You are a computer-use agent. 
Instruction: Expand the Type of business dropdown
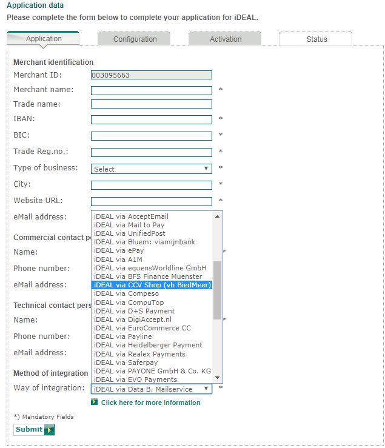[151, 169]
